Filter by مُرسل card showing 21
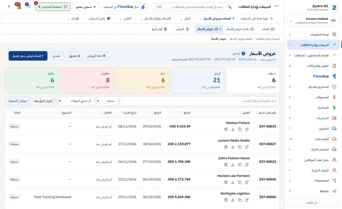342x209 pixels. 197,80
